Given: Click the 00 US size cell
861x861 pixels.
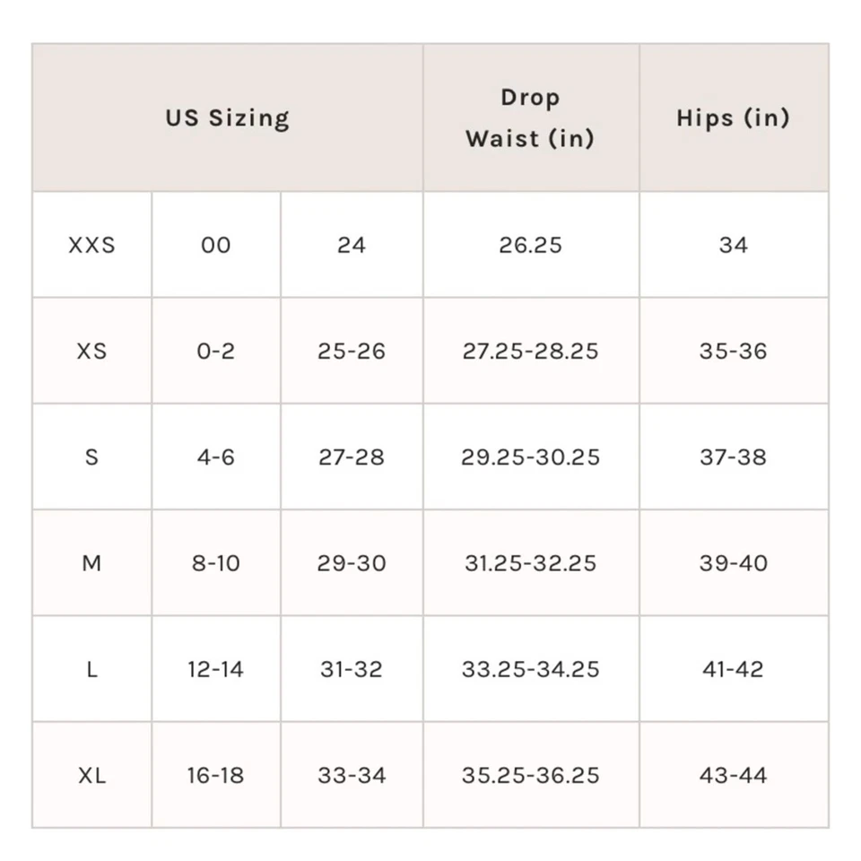Looking at the screenshot, I should click(215, 245).
